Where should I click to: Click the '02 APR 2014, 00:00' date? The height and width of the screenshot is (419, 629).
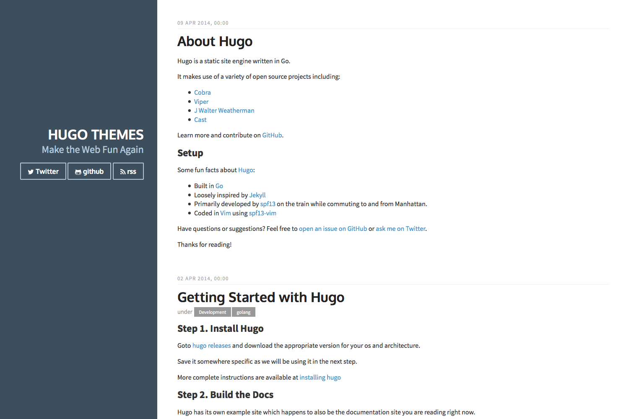click(x=203, y=279)
